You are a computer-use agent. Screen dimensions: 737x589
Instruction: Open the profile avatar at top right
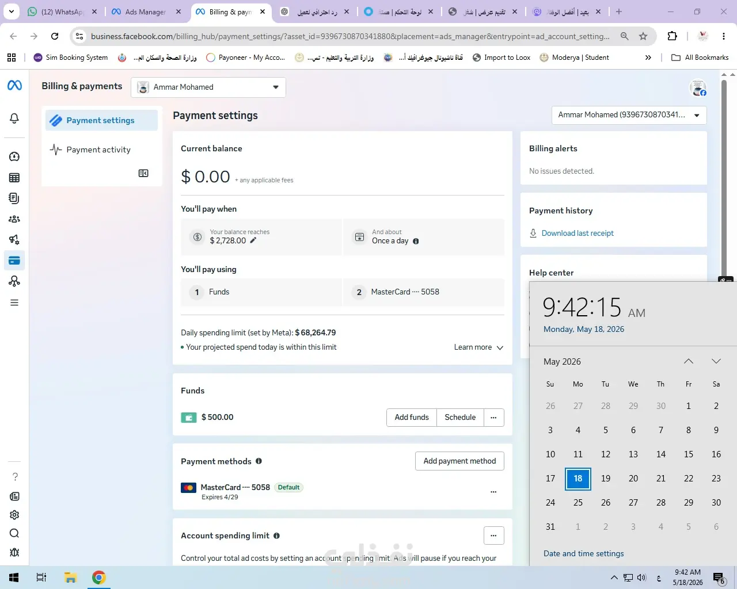click(698, 88)
